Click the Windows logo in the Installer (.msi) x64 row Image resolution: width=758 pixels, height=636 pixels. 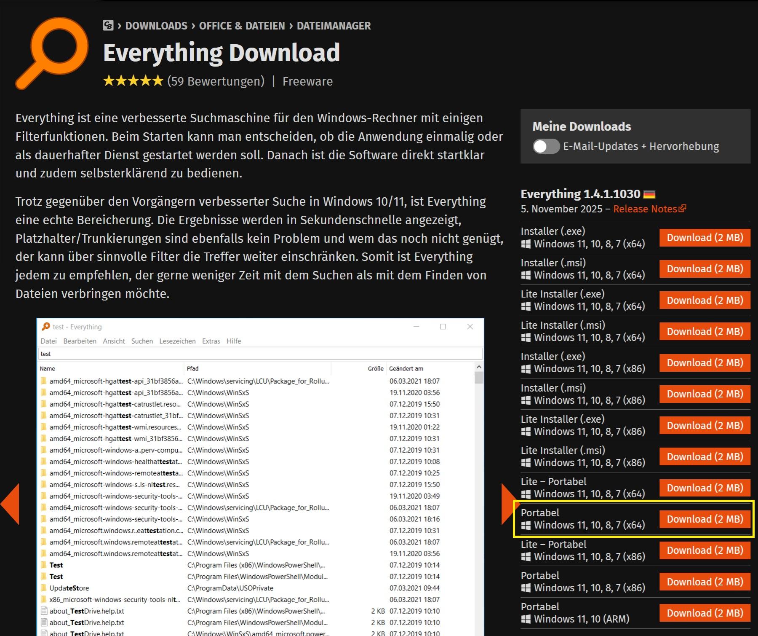[526, 275]
